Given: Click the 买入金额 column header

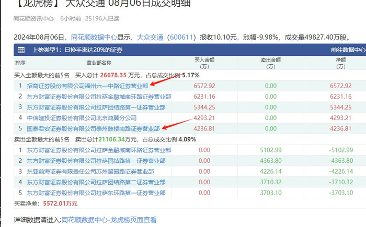Looking at the screenshot, I should (x=204, y=63).
